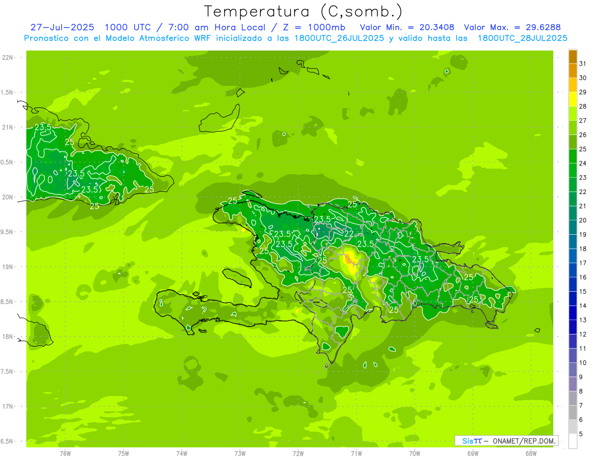596x460 pixels.
Task: Click the 75W longitude axis label
Action: tap(124, 453)
